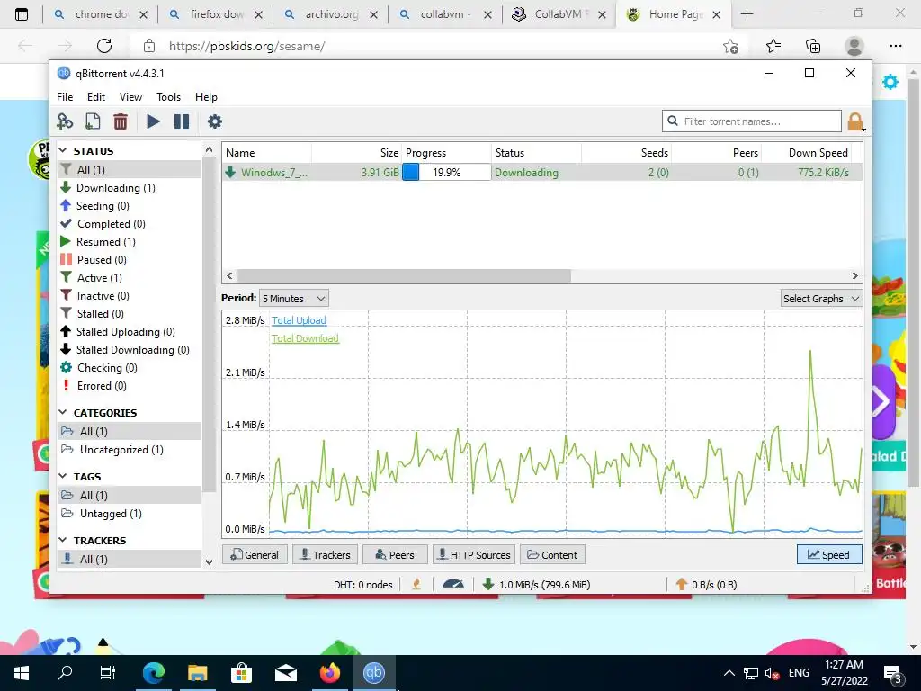The image size is (921, 691).
Task: Switch to the Trackers tab
Action: [x=325, y=554]
